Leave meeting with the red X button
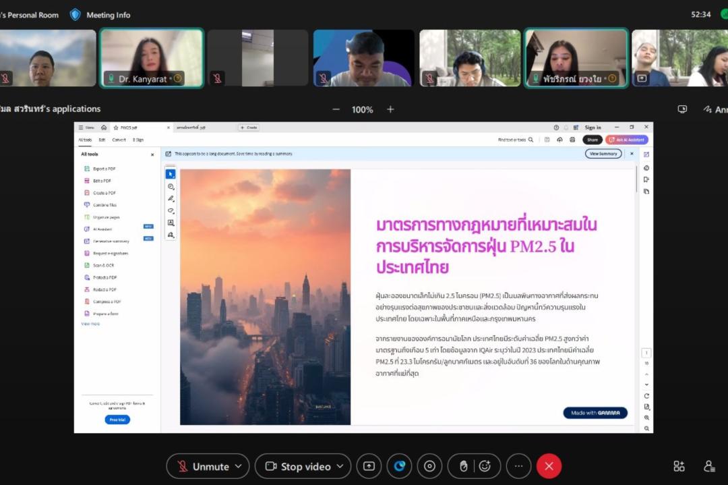 pyautogui.click(x=549, y=466)
